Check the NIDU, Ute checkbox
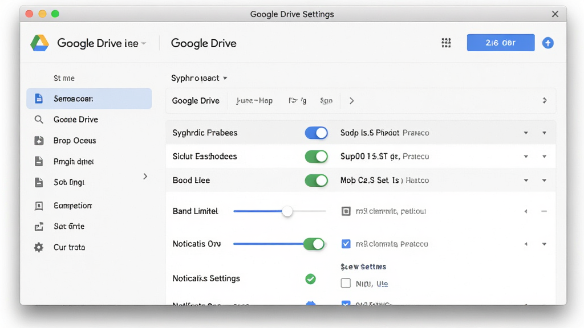 (x=346, y=284)
